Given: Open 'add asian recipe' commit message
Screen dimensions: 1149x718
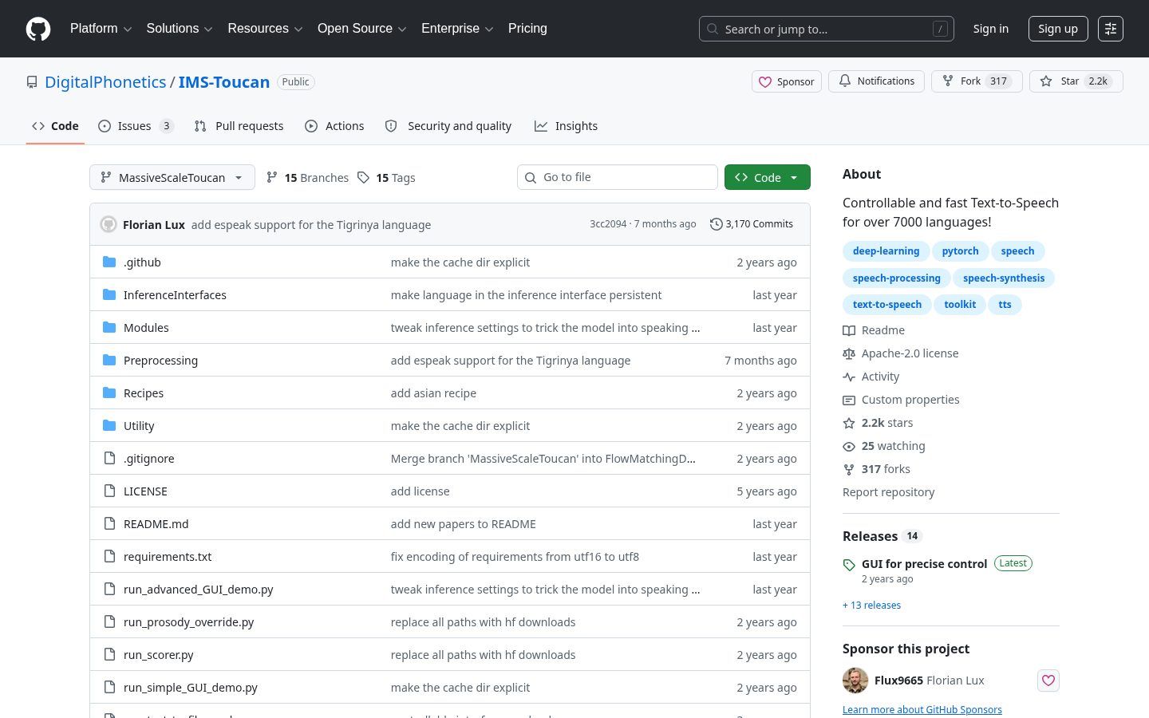Looking at the screenshot, I should pyautogui.click(x=433, y=393).
